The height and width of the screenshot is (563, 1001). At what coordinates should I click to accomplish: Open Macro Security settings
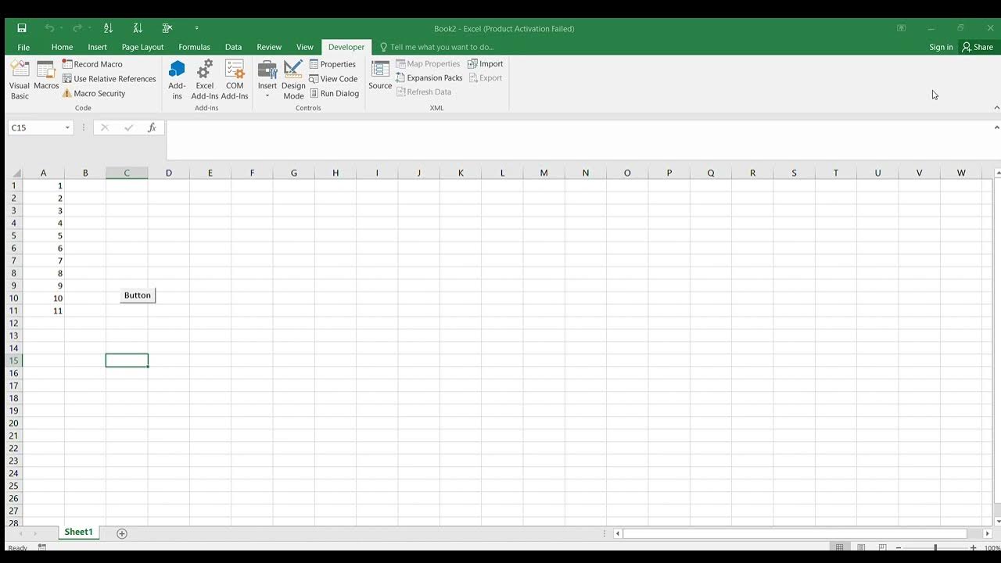coord(94,93)
